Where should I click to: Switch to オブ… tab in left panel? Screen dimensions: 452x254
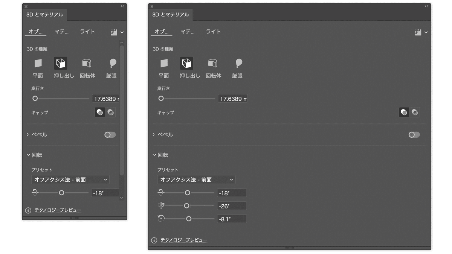tap(36, 32)
